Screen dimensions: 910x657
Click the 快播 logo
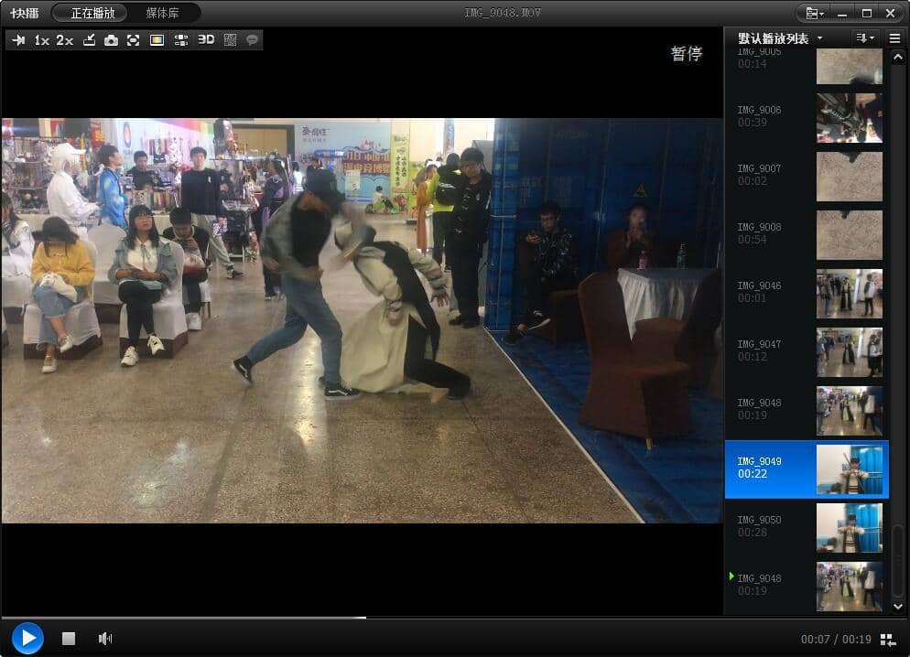click(25, 13)
